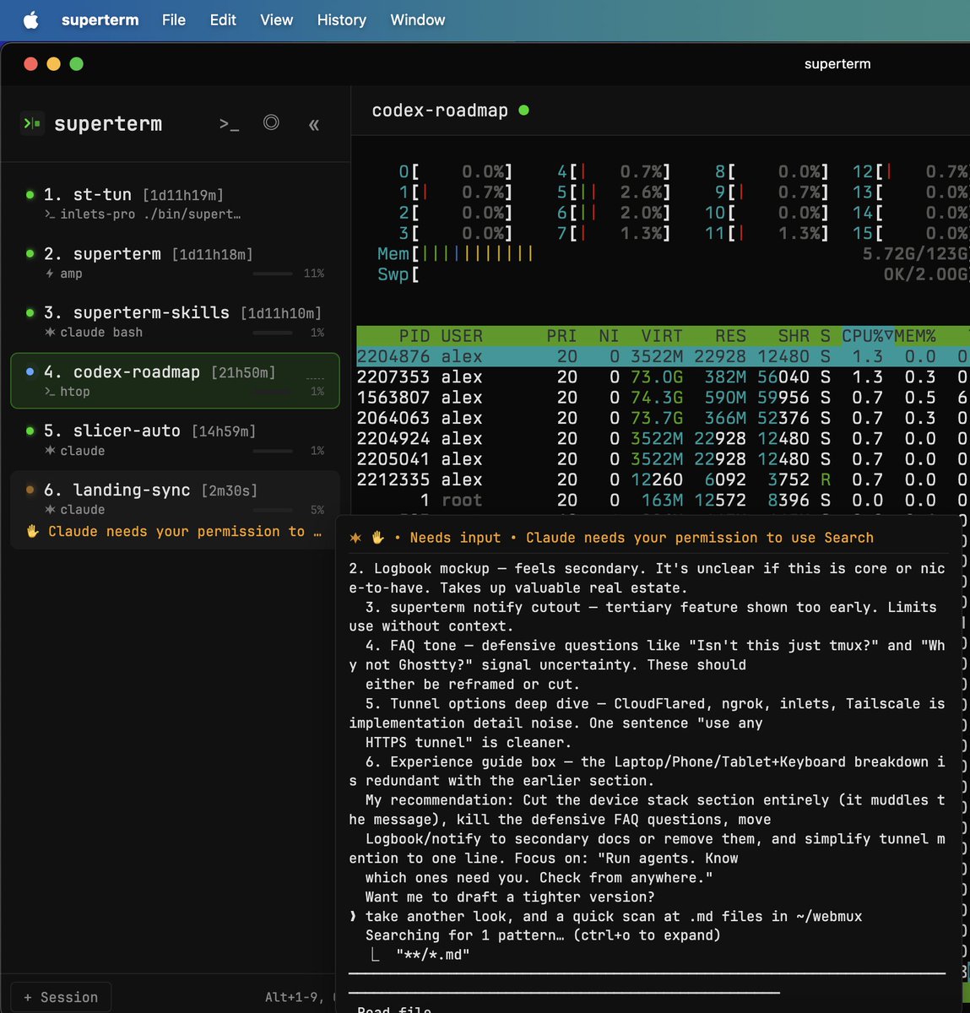The height and width of the screenshot is (1013, 970).
Task: Click green dot next to codex-roadmap title
Action: [523, 110]
